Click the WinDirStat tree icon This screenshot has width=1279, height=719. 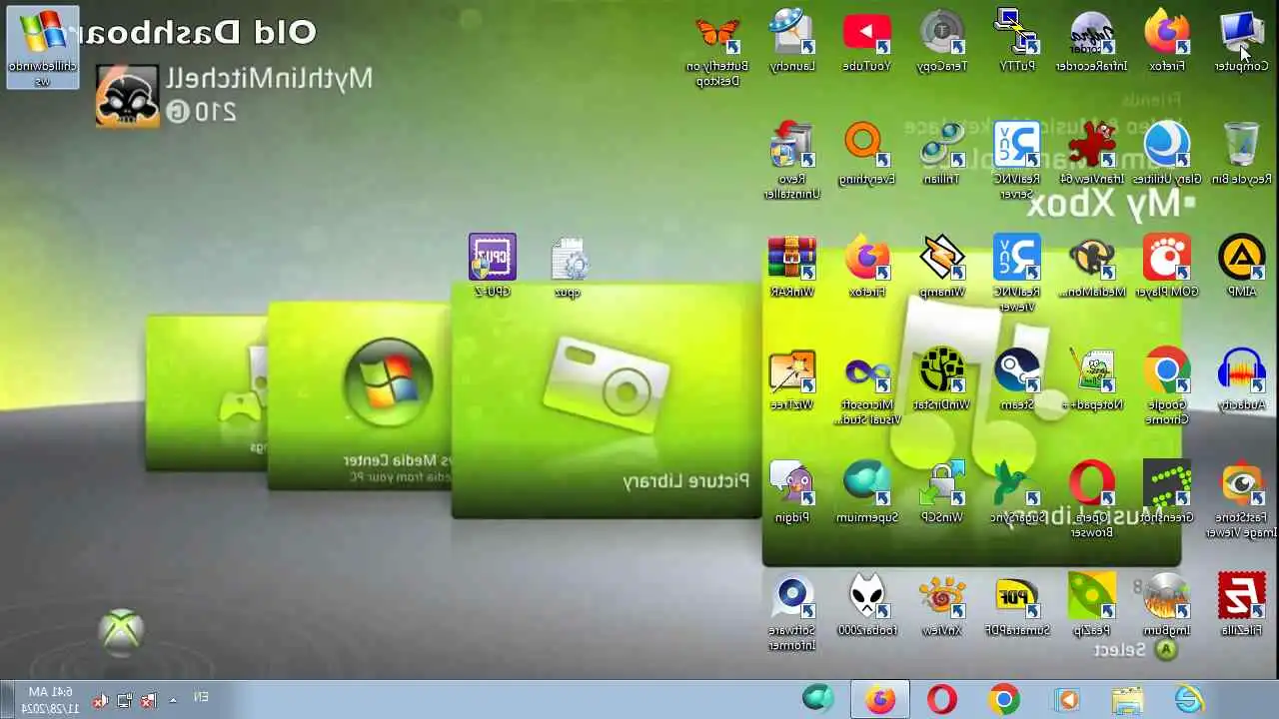point(942,379)
